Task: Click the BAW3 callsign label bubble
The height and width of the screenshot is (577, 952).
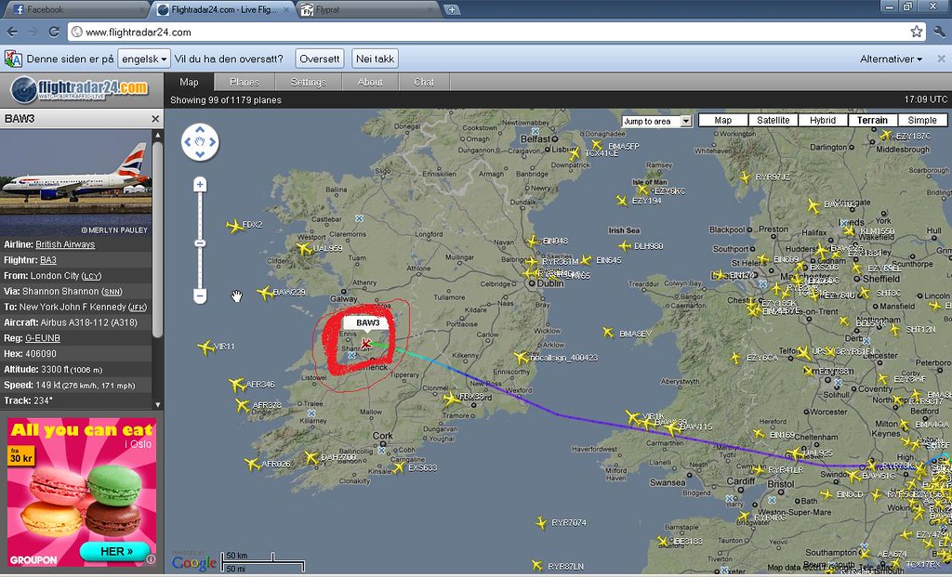Action: pyautogui.click(x=368, y=322)
